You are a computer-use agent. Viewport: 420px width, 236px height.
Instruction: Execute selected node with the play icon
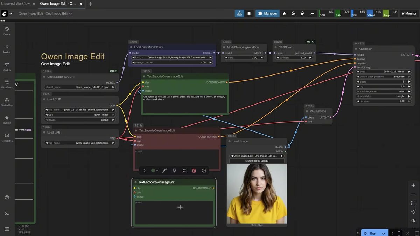144,171
